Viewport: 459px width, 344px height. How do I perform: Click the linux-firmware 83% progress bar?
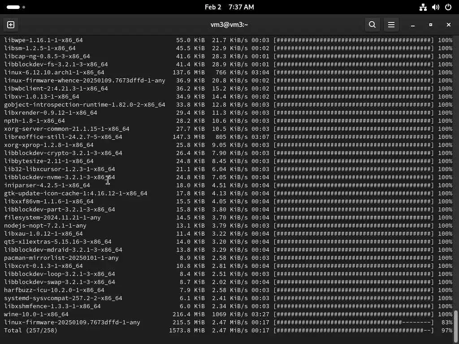(354, 322)
